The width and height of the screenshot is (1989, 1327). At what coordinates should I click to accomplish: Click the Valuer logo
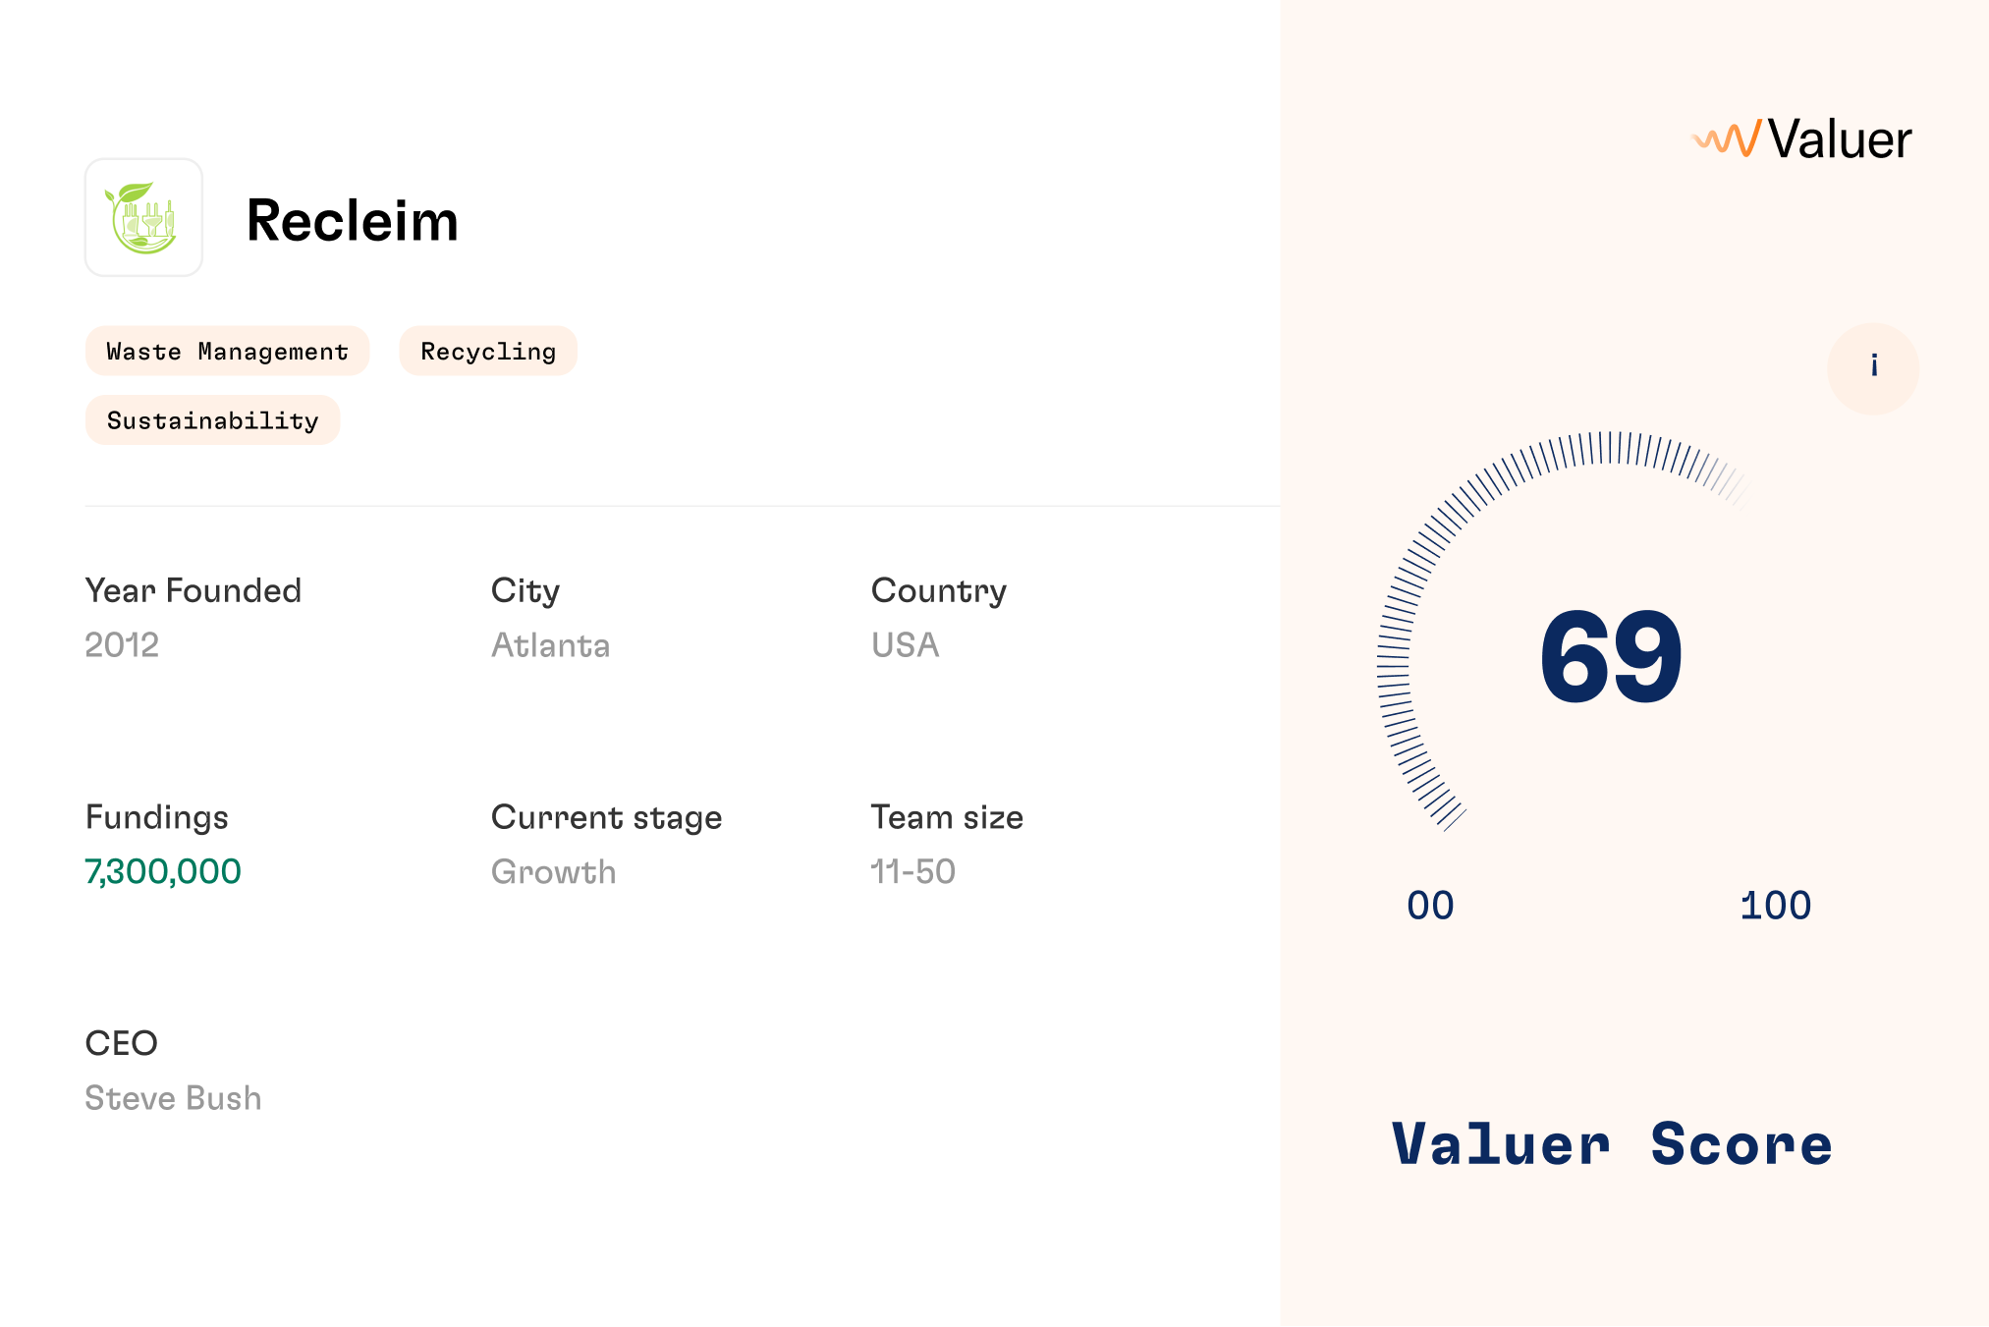tap(1801, 138)
